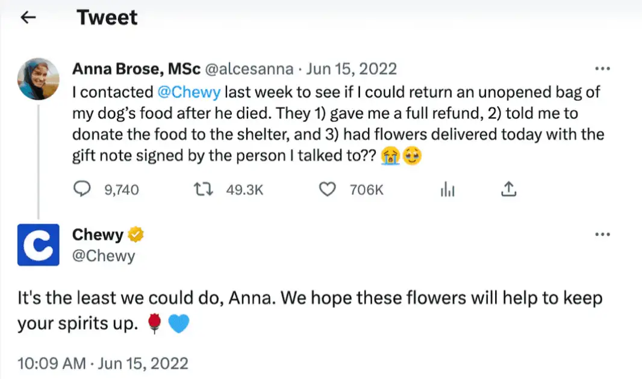Click the @Chewy handle under Chewy's name
This screenshot has width=642, height=379.
point(104,256)
